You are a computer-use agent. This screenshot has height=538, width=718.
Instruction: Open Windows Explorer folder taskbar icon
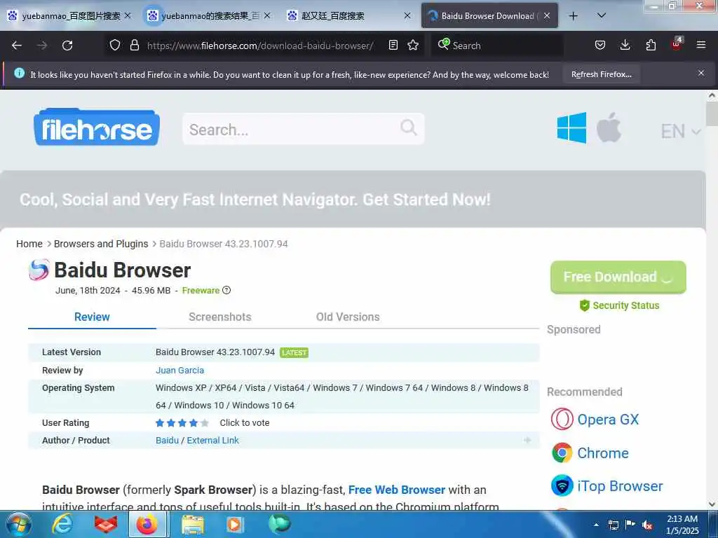coord(193,524)
